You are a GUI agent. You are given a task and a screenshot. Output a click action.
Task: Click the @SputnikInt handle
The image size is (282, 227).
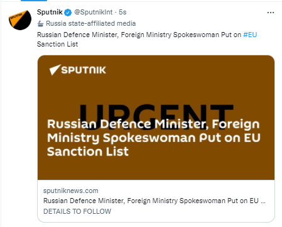(x=94, y=12)
